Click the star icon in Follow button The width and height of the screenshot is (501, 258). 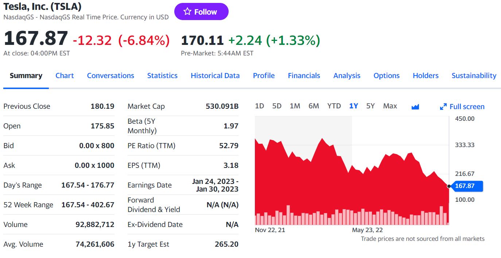[x=187, y=12]
